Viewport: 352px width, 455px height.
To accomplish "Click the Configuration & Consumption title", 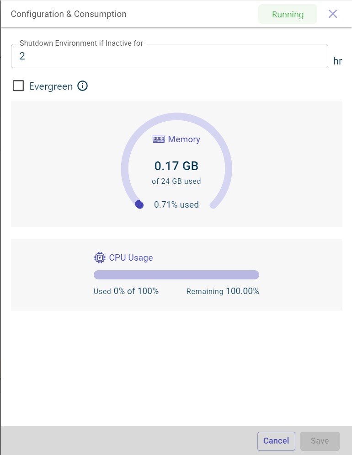I will click(69, 14).
